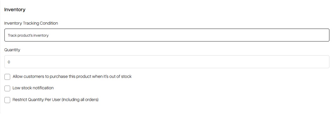Viewport: 336px width, 121px height.
Task: Turn on low stock alerts checkbox
Action: pos(7,88)
